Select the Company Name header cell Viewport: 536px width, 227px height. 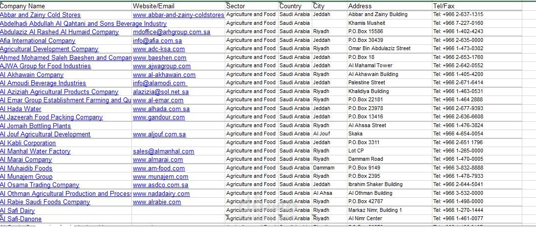pyautogui.click(x=66, y=6)
